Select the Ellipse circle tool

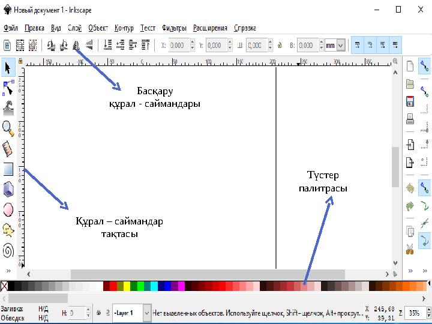coord(8,209)
